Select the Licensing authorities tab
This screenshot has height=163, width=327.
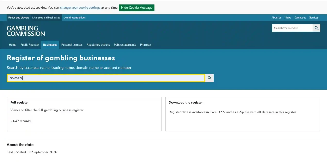pos(74,17)
